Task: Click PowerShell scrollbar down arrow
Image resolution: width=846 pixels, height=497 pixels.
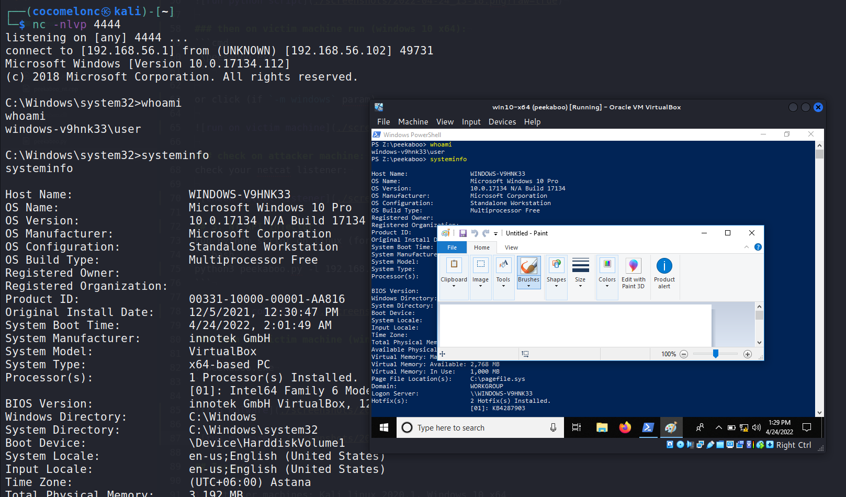Action: pyautogui.click(x=819, y=413)
